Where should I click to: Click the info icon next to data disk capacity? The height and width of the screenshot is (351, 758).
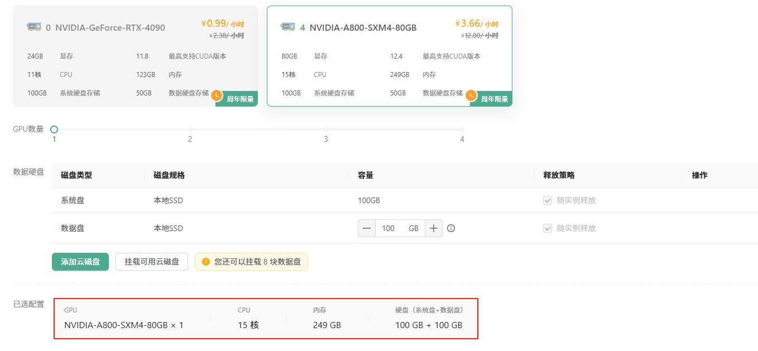451,228
